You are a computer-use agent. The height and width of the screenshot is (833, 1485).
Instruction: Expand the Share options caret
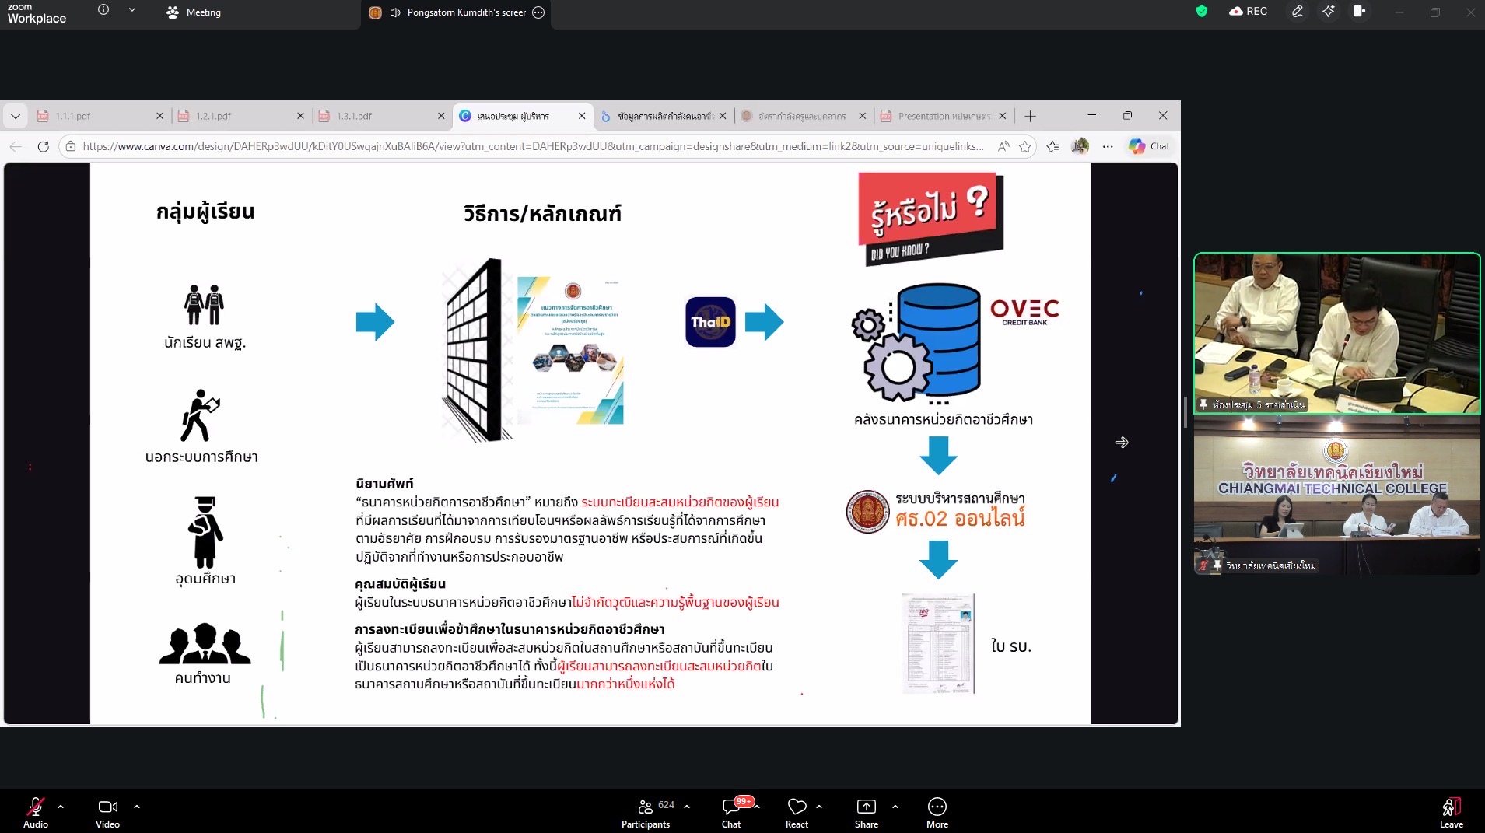[895, 807]
